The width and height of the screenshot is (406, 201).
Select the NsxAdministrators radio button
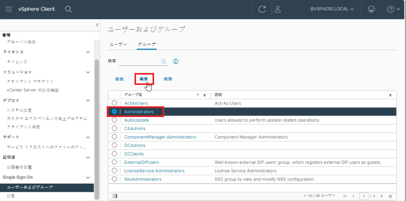point(114,179)
